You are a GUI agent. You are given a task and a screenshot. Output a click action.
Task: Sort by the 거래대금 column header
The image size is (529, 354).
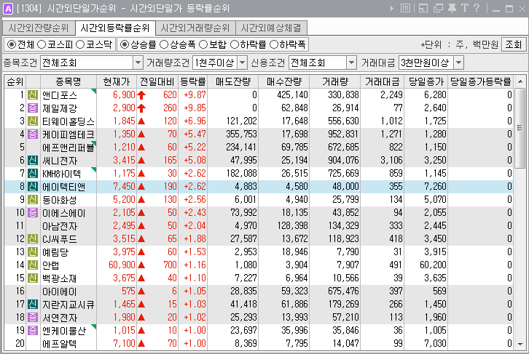[383, 81]
